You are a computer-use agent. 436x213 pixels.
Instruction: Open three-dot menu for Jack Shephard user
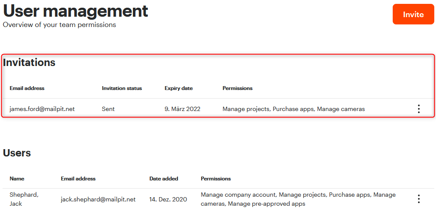(418, 199)
